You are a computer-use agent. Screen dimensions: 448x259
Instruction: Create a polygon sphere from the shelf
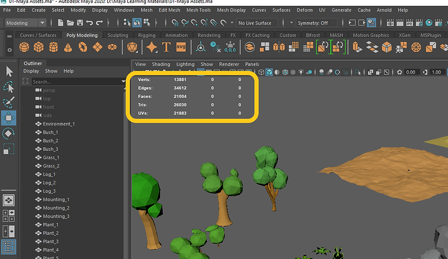24,47
